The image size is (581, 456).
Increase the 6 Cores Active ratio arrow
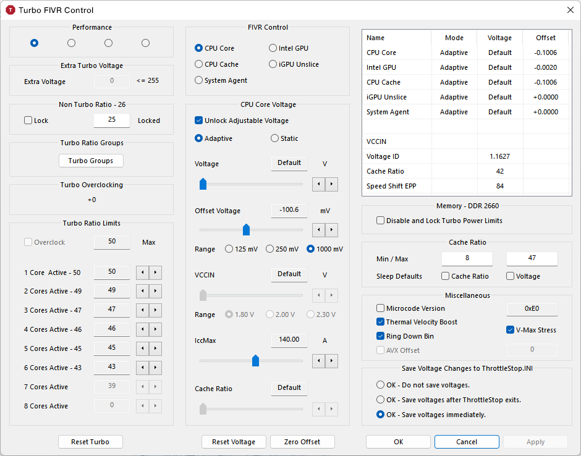[x=155, y=368]
